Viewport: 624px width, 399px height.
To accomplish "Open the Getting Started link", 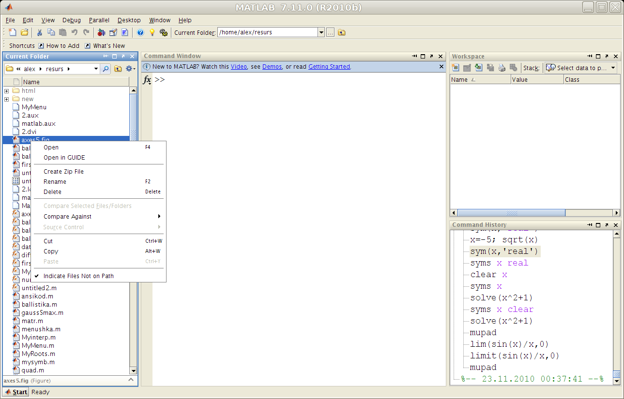I will (x=329, y=67).
